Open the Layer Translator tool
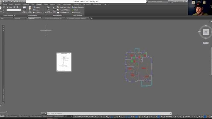 click(78, 7)
